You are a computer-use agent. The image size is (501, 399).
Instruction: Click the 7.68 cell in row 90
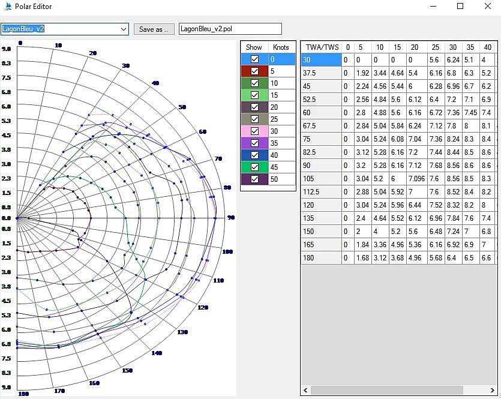tap(436, 166)
